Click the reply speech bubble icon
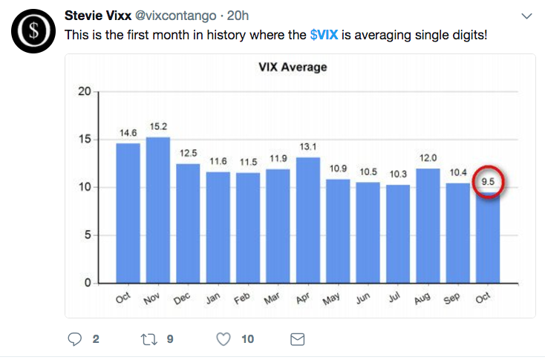The height and width of the screenshot is (360, 545). 74,339
